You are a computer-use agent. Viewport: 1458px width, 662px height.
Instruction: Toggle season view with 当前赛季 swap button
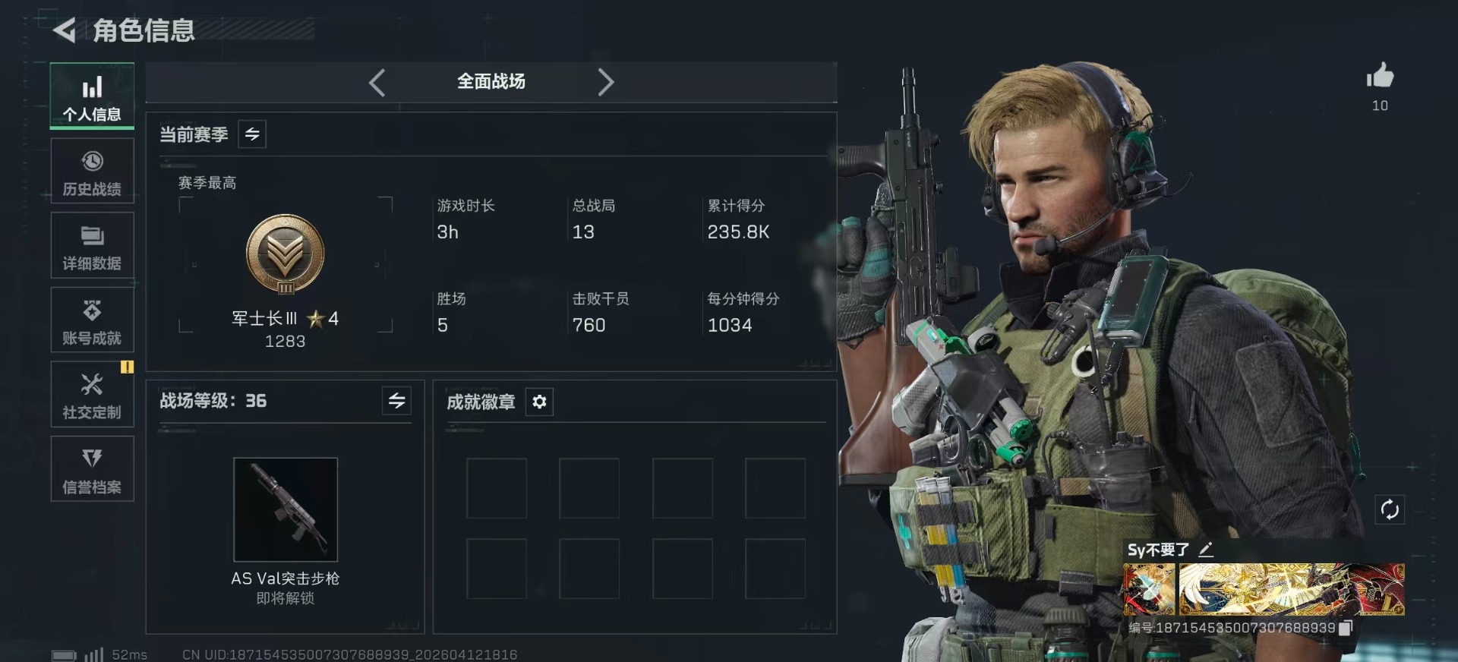(252, 134)
